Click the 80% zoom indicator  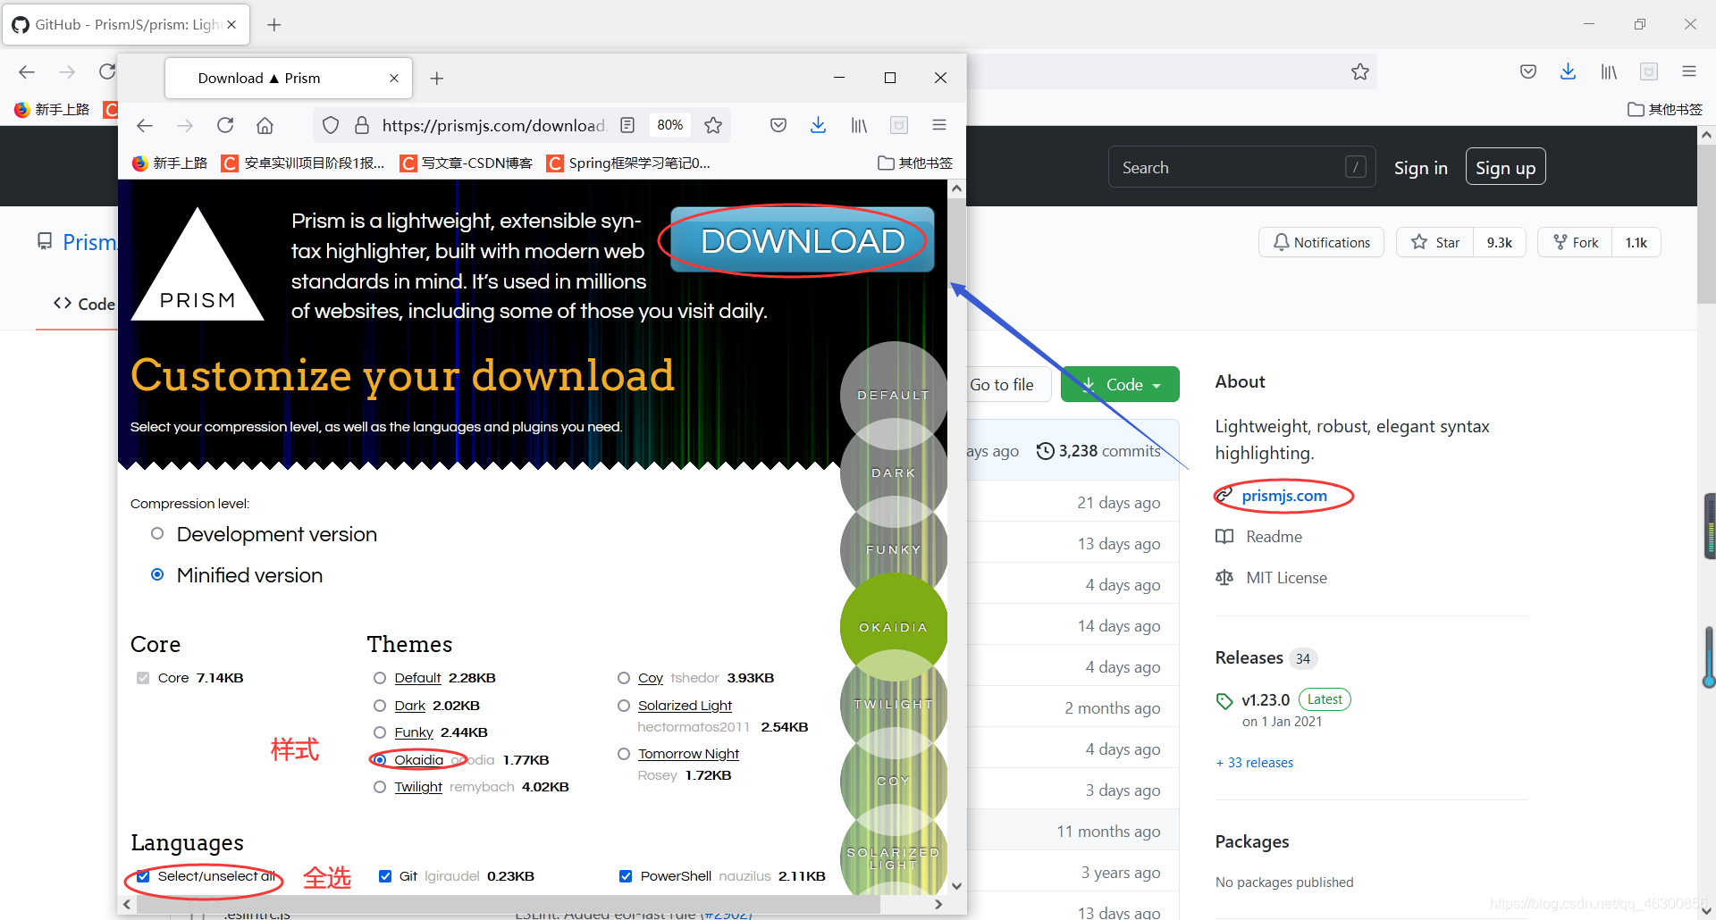coord(670,126)
